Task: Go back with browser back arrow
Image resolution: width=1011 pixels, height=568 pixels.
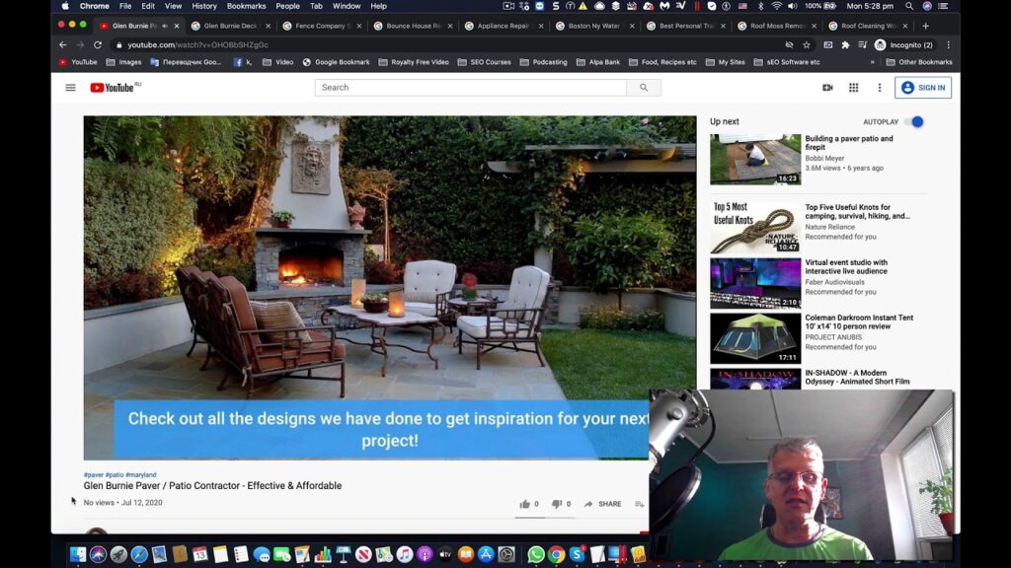Action: [x=62, y=45]
